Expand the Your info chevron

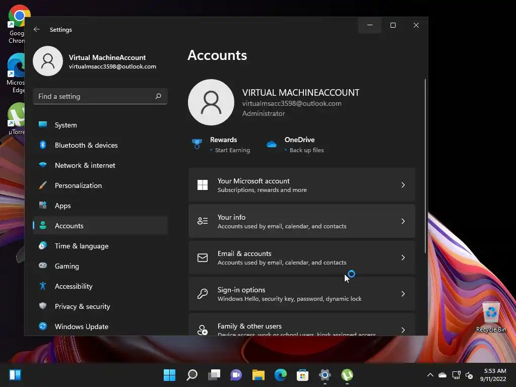pos(403,221)
